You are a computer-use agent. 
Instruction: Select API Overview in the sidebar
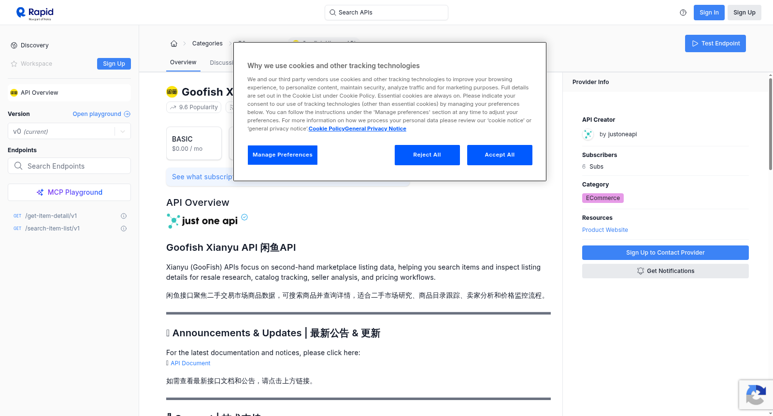[69, 93]
